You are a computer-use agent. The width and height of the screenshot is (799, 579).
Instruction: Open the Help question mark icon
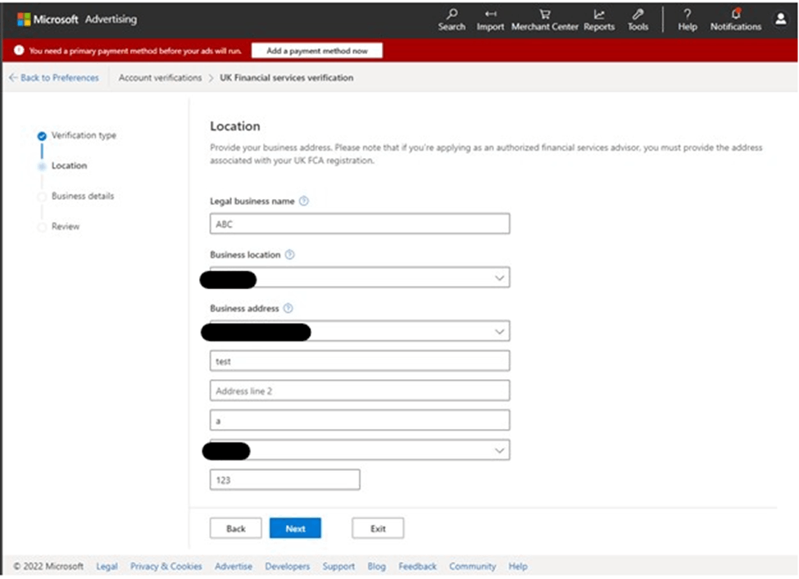(687, 20)
